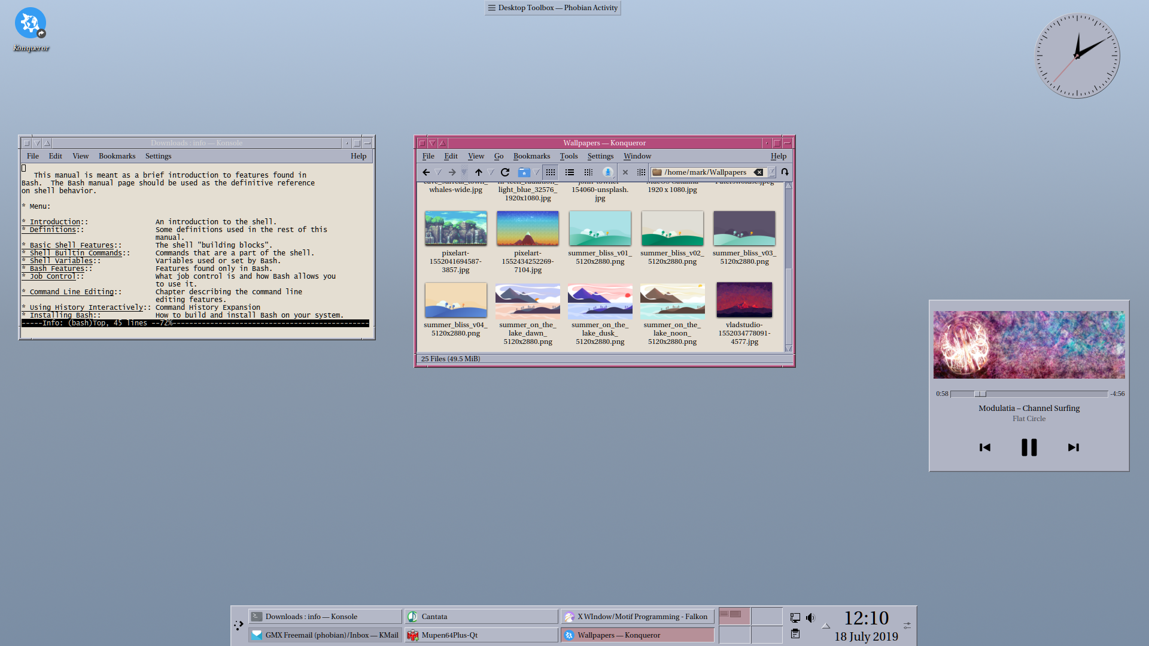Open Bookmarks menu in Konsole
The height and width of the screenshot is (646, 1149).
(117, 156)
